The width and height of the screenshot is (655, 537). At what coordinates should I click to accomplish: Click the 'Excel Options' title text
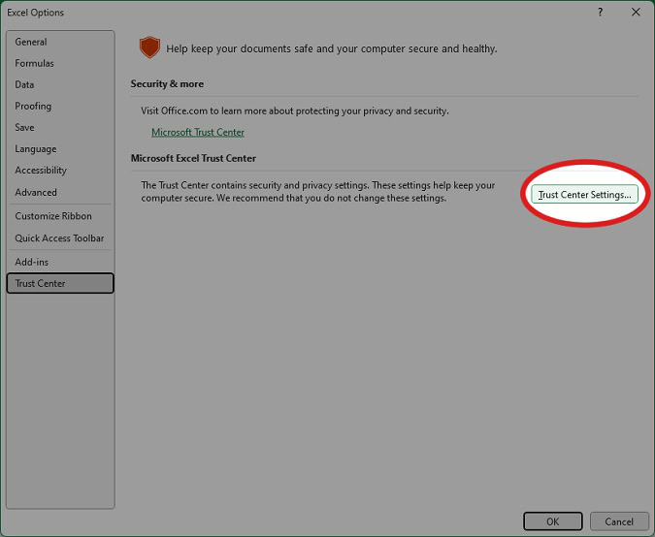pos(36,13)
